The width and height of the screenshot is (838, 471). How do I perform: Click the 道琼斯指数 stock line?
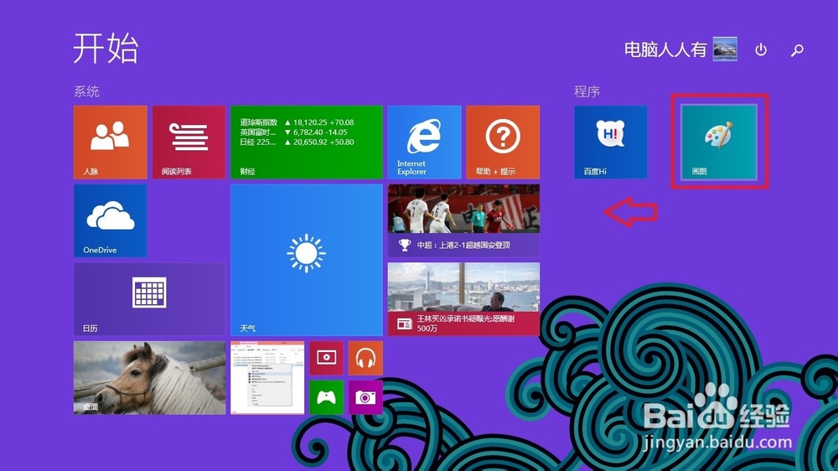[x=297, y=122]
